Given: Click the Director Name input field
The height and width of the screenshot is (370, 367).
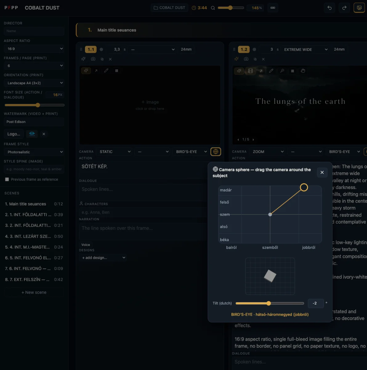Looking at the screenshot, I should (x=34, y=31).
